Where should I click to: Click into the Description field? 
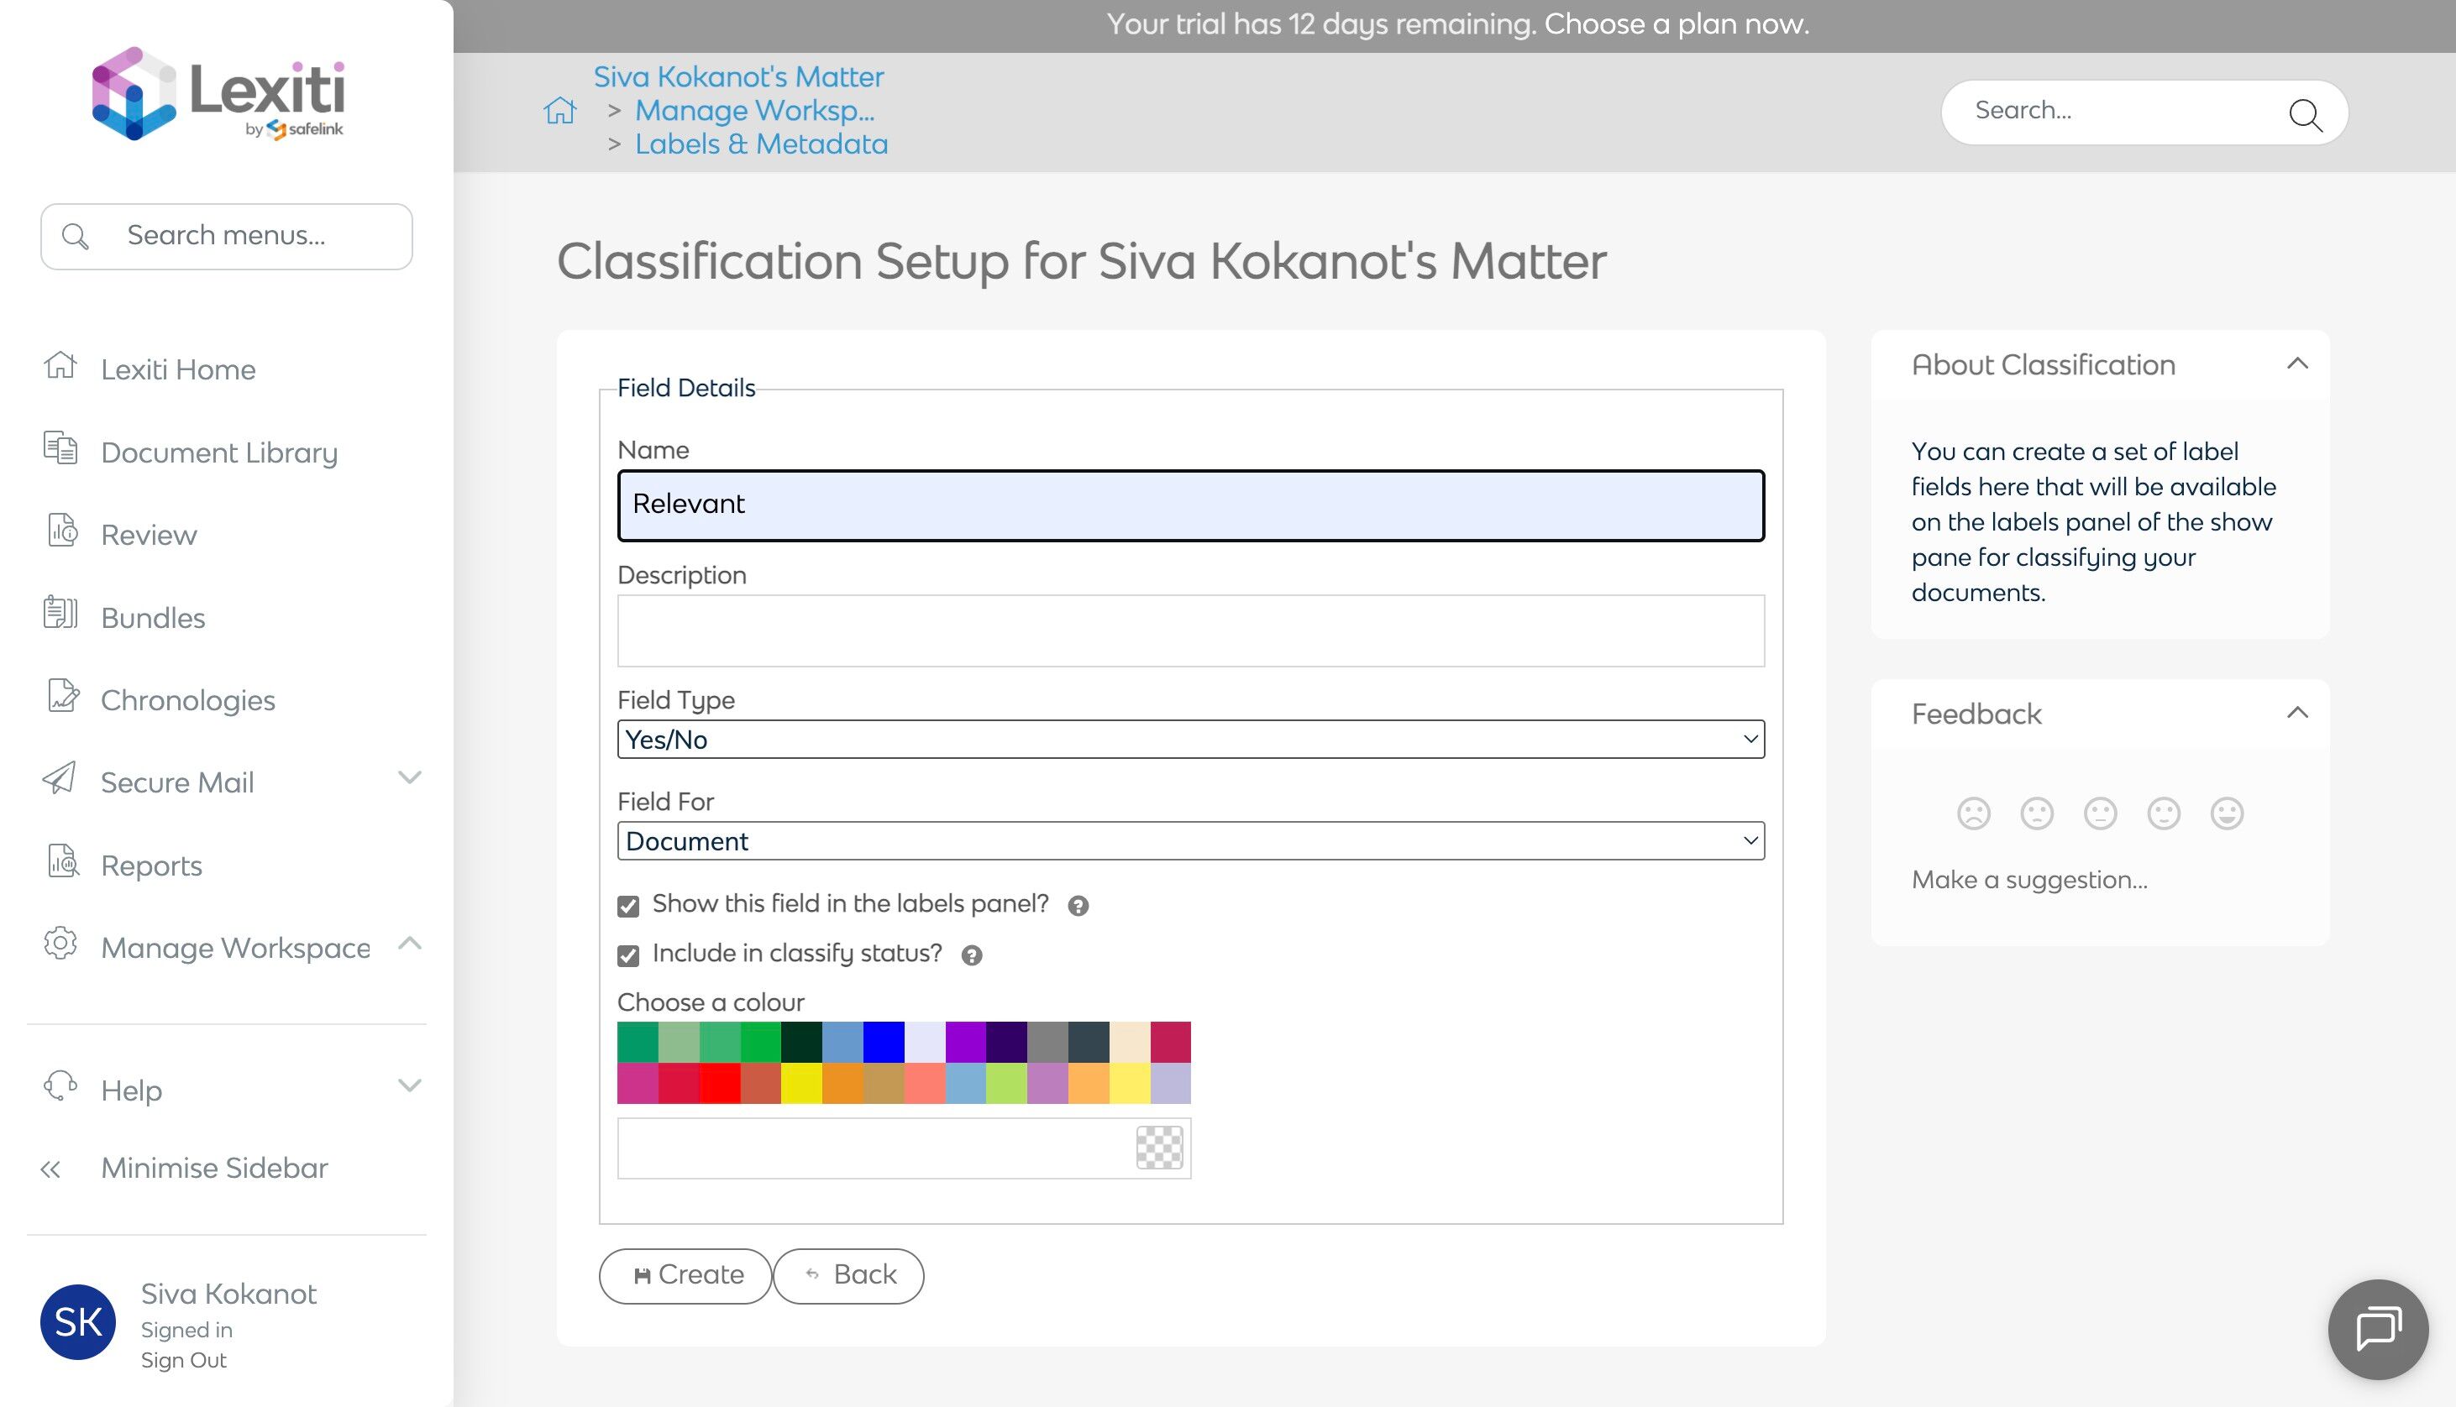tap(1190, 631)
